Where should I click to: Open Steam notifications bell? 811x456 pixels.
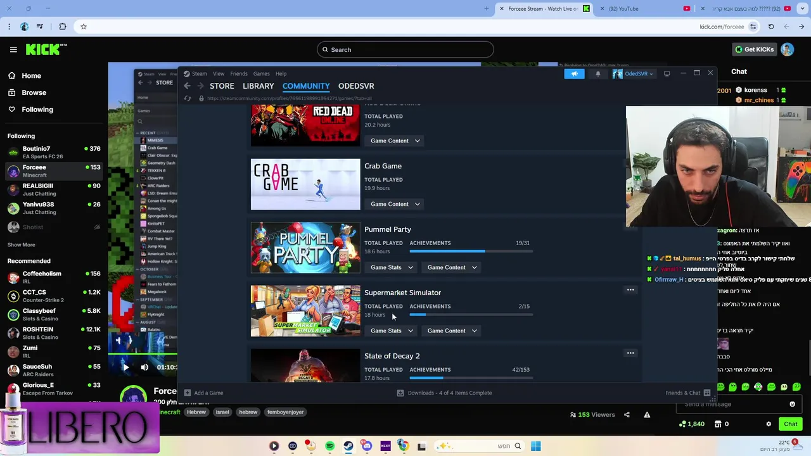[597, 74]
